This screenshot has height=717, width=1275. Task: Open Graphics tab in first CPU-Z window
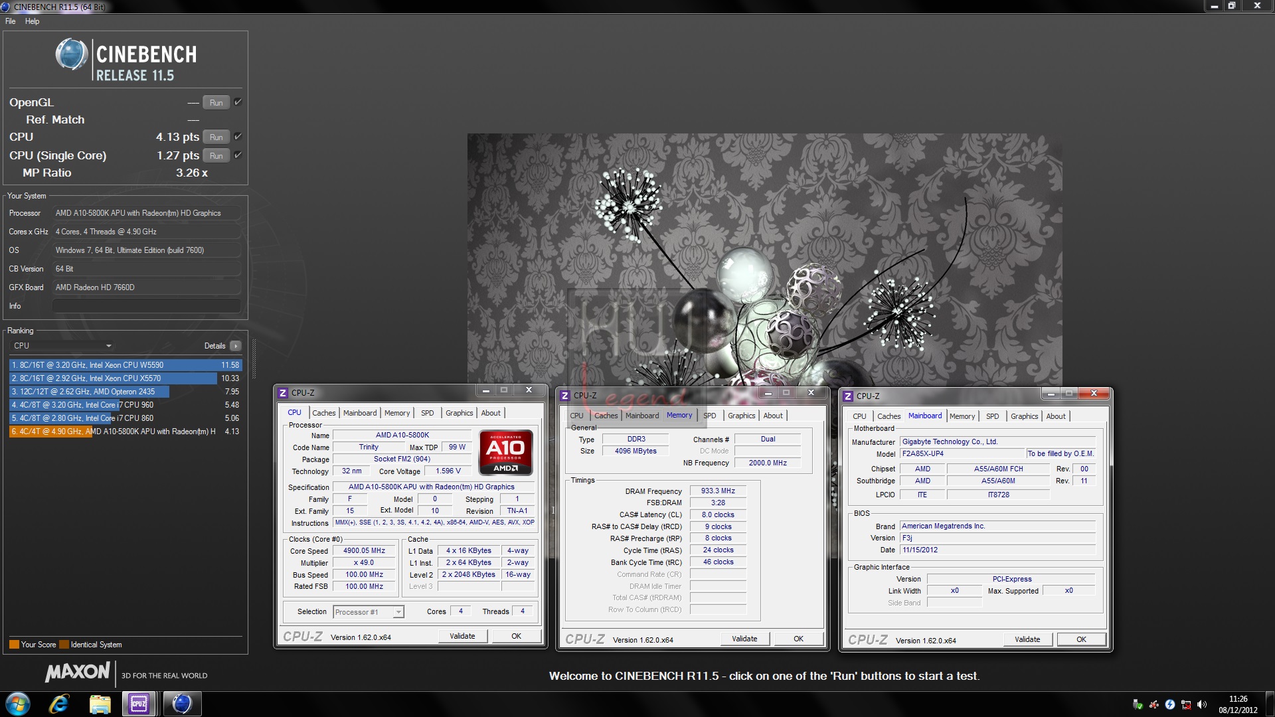[x=460, y=413]
